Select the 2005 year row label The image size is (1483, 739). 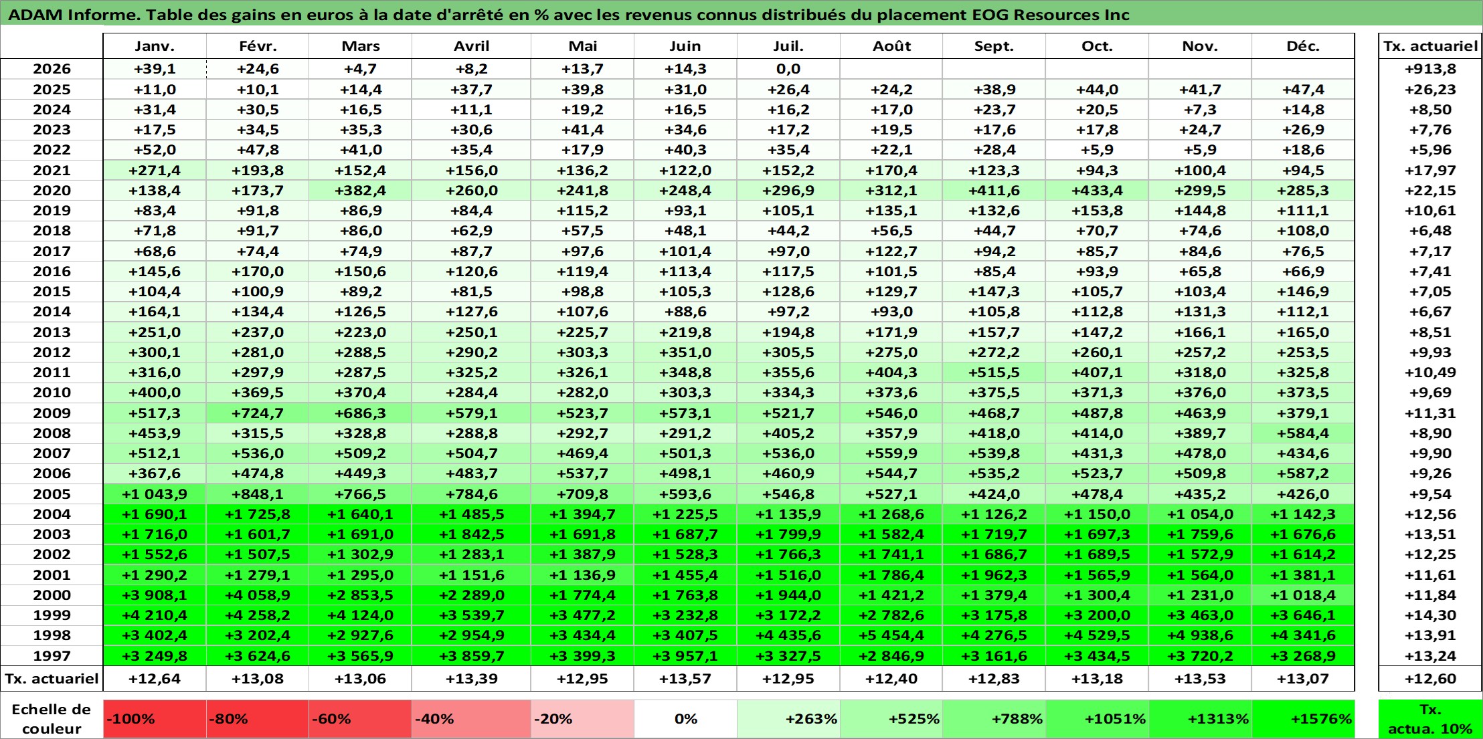[x=52, y=494]
